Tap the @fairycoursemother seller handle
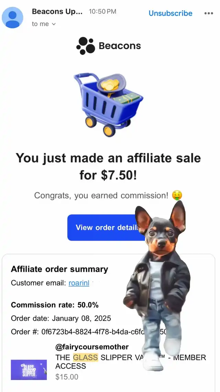The image size is (220, 392). [x=92, y=347]
